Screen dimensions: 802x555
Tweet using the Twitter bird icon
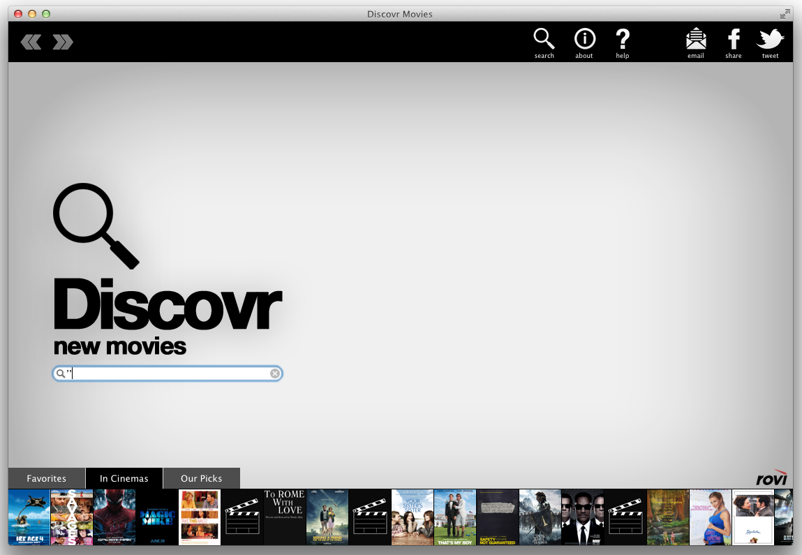770,40
